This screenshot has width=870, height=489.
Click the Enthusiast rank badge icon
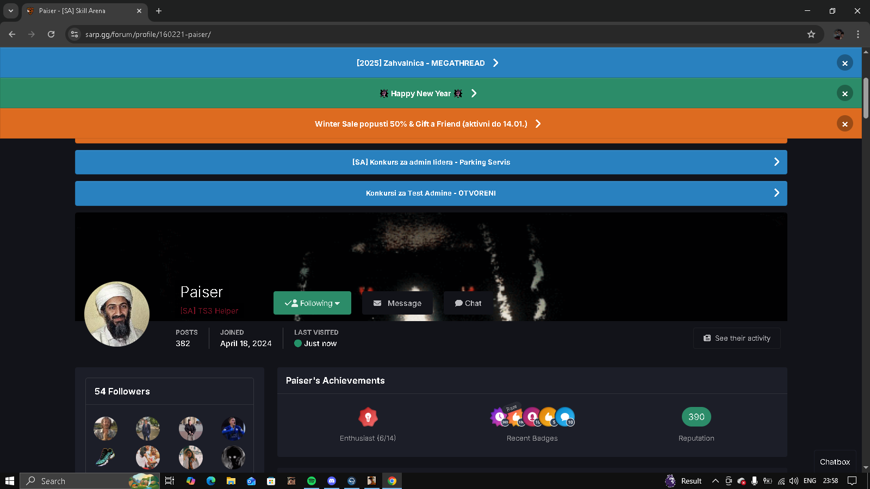[368, 417]
